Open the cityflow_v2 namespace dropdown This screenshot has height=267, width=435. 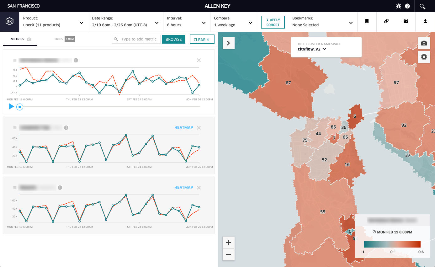pyautogui.click(x=312, y=49)
